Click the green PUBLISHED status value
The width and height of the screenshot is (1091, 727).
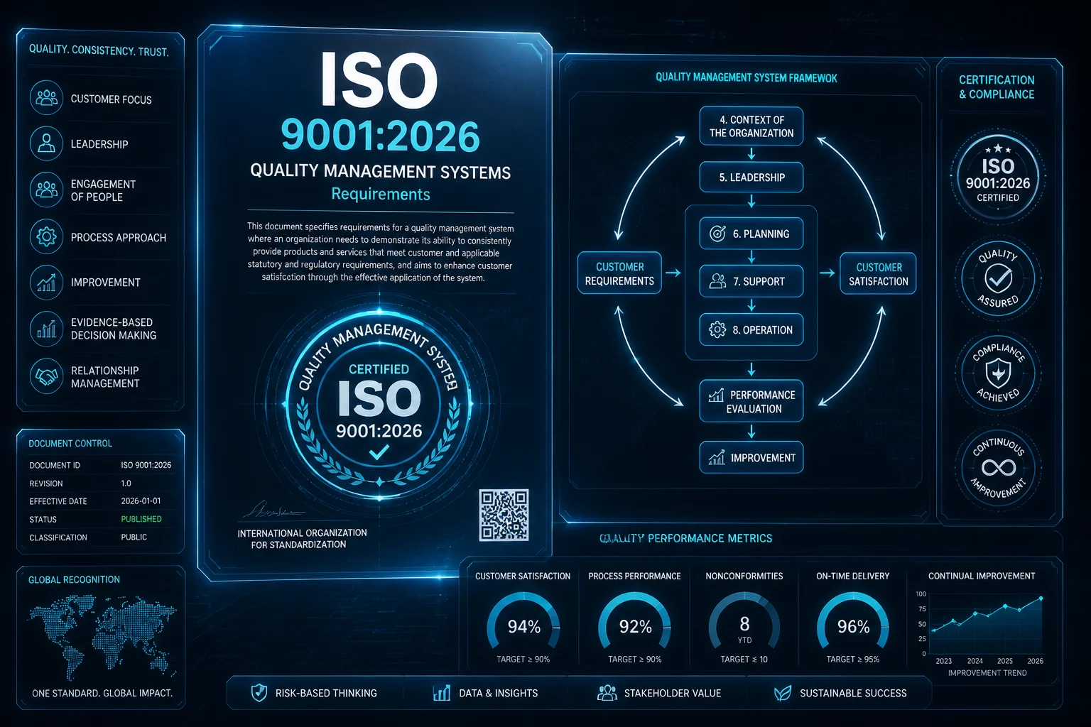[x=141, y=519]
